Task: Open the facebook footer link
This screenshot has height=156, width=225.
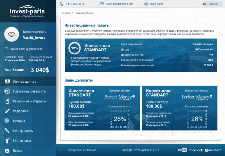Action: coord(196,150)
